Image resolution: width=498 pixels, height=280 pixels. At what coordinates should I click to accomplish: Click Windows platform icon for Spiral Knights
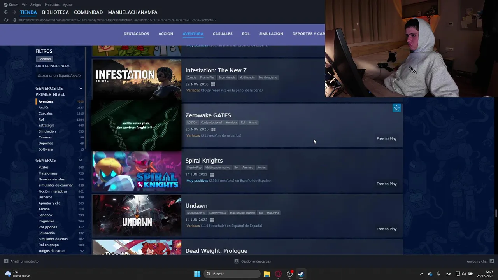[x=212, y=175]
